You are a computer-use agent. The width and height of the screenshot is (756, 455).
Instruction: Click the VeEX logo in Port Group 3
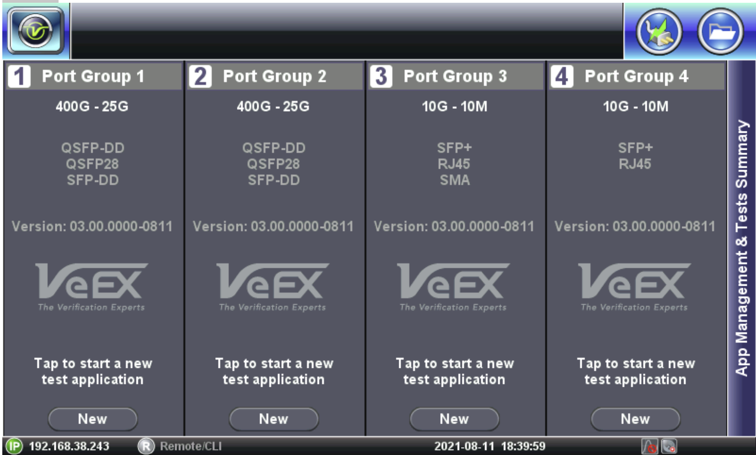(x=454, y=287)
